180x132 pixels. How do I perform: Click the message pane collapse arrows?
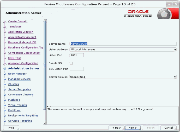(49, 106)
